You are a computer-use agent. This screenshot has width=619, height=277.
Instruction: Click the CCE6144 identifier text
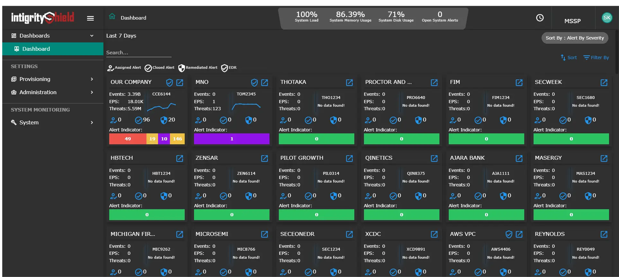[x=161, y=94]
